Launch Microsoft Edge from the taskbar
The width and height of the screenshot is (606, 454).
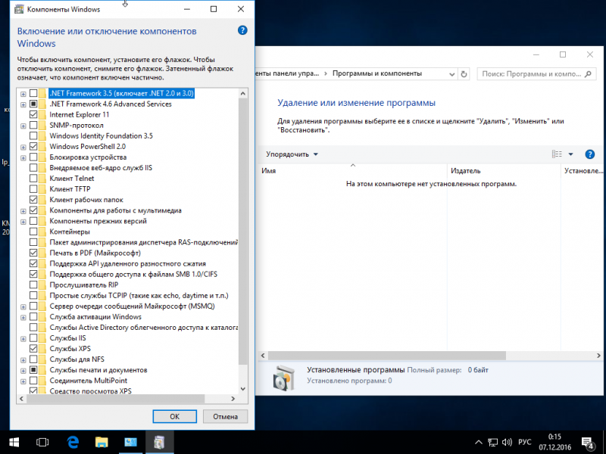[73, 442]
